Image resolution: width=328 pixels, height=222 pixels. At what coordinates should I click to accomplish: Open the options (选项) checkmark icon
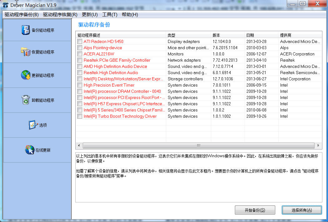click(33, 125)
